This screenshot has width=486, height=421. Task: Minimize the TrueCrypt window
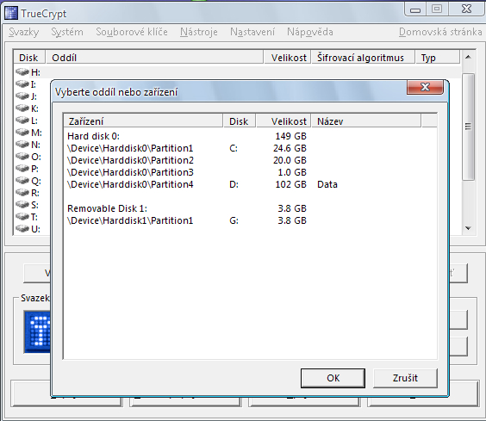click(x=415, y=10)
